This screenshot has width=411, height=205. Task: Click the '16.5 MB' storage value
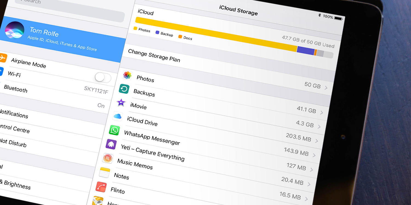point(290,195)
